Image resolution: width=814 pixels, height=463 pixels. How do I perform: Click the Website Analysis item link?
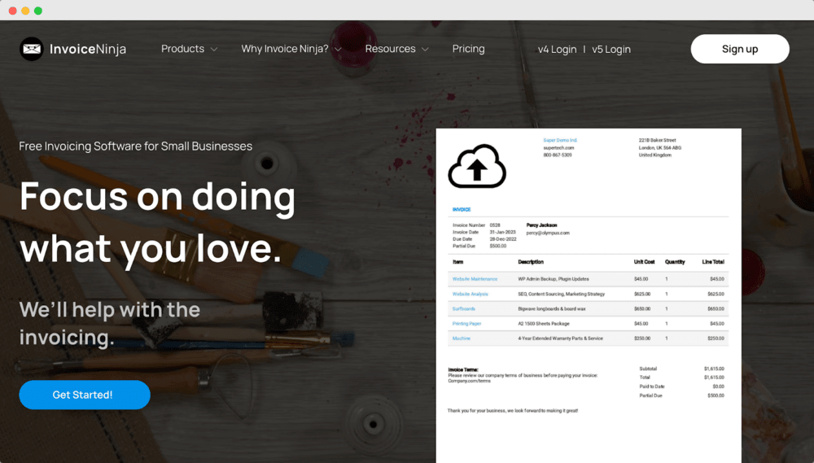pos(470,294)
